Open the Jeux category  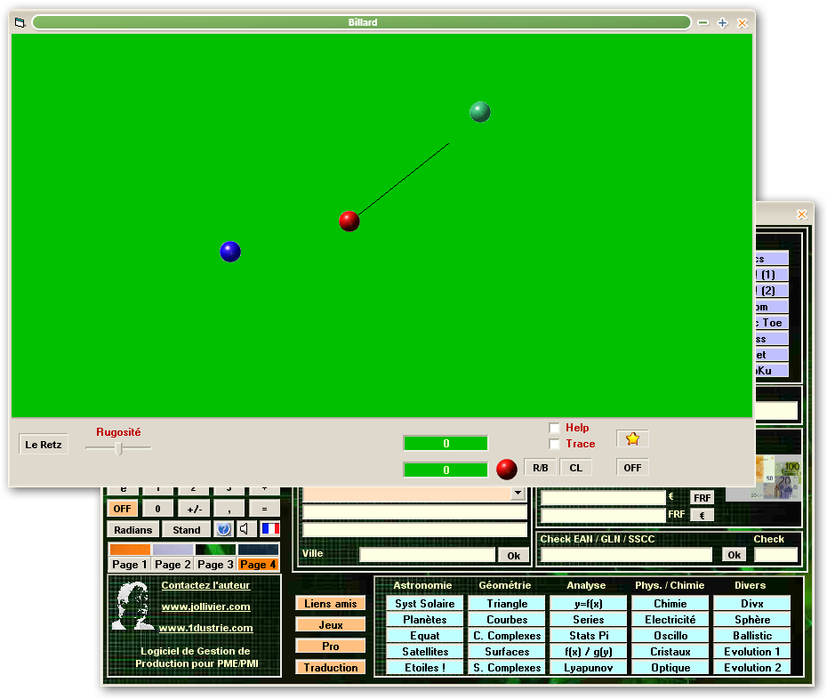[x=331, y=625]
